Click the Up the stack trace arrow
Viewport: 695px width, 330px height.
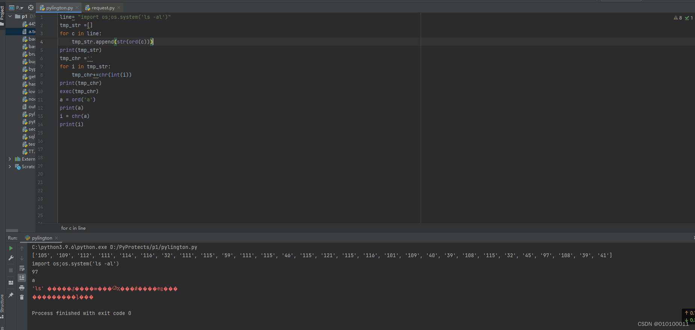click(22, 248)
